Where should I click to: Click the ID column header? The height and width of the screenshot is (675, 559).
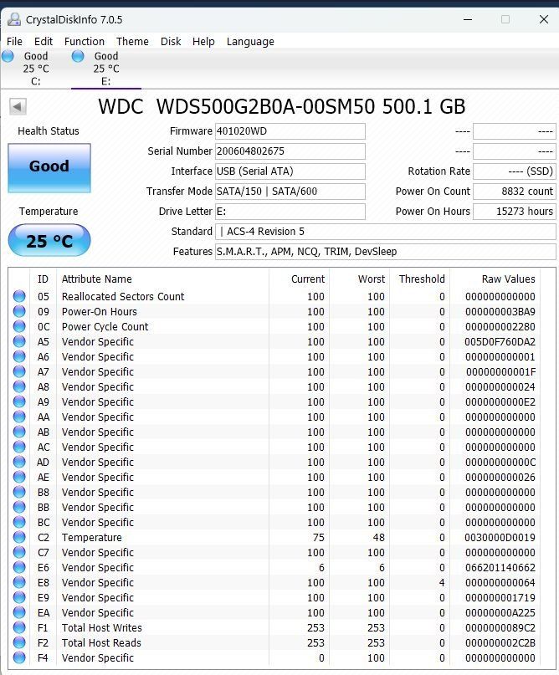tap(43, 279)
